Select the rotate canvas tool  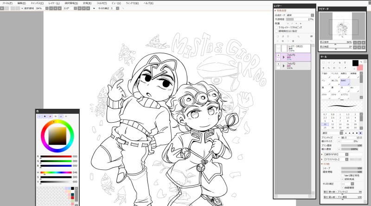click(334, 68)
